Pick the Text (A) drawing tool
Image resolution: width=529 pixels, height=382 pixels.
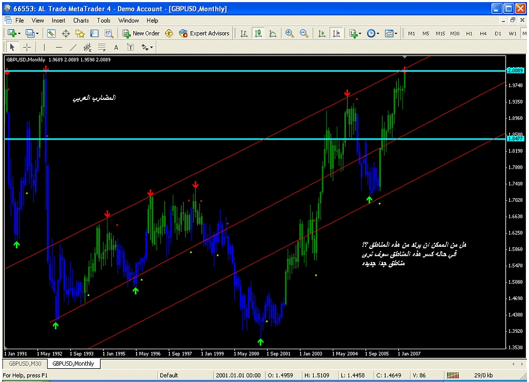116,48
